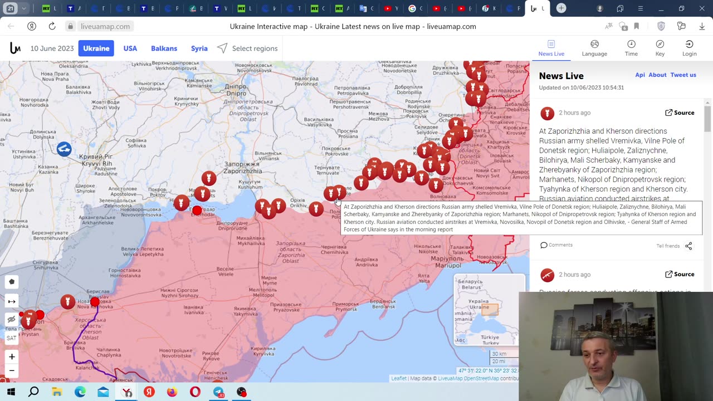Open the News Live panel tab
The width and height of the screenshot is (713, 401).
(551, 48)
